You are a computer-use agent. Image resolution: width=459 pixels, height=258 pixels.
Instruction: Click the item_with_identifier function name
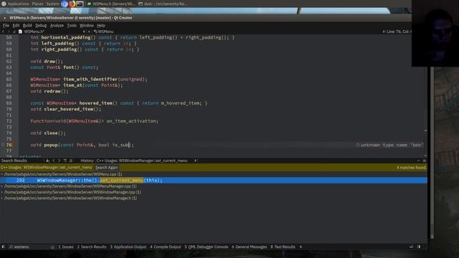click(x=90, y=80)
